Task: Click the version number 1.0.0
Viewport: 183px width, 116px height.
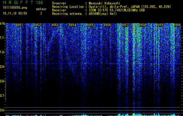Action: tap(39, 2)
